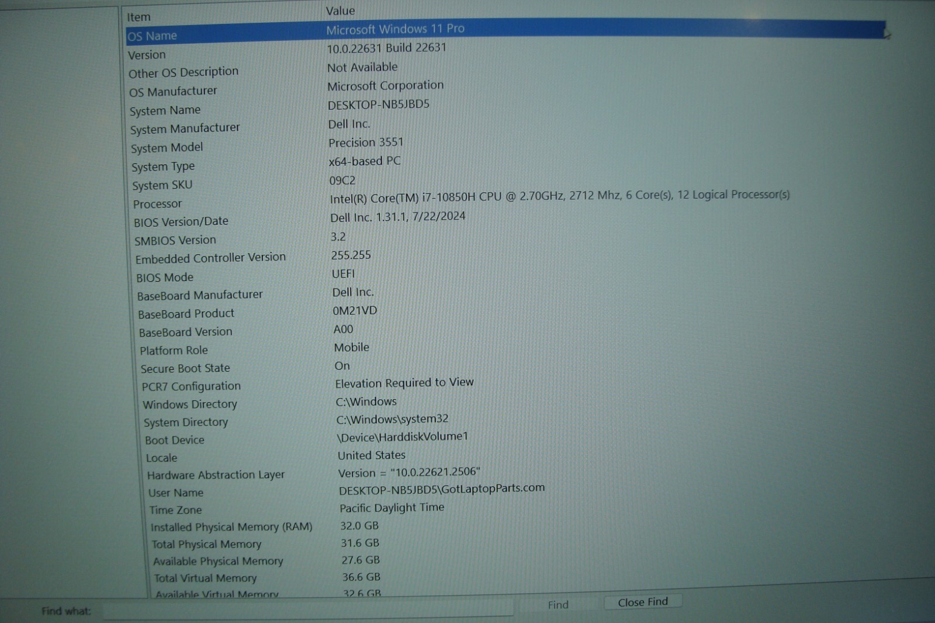Viewport: 935px width, 623px height.
Task: Click the Elevation Required to View value
Action: pyautogui.click(x=404, y=383)
